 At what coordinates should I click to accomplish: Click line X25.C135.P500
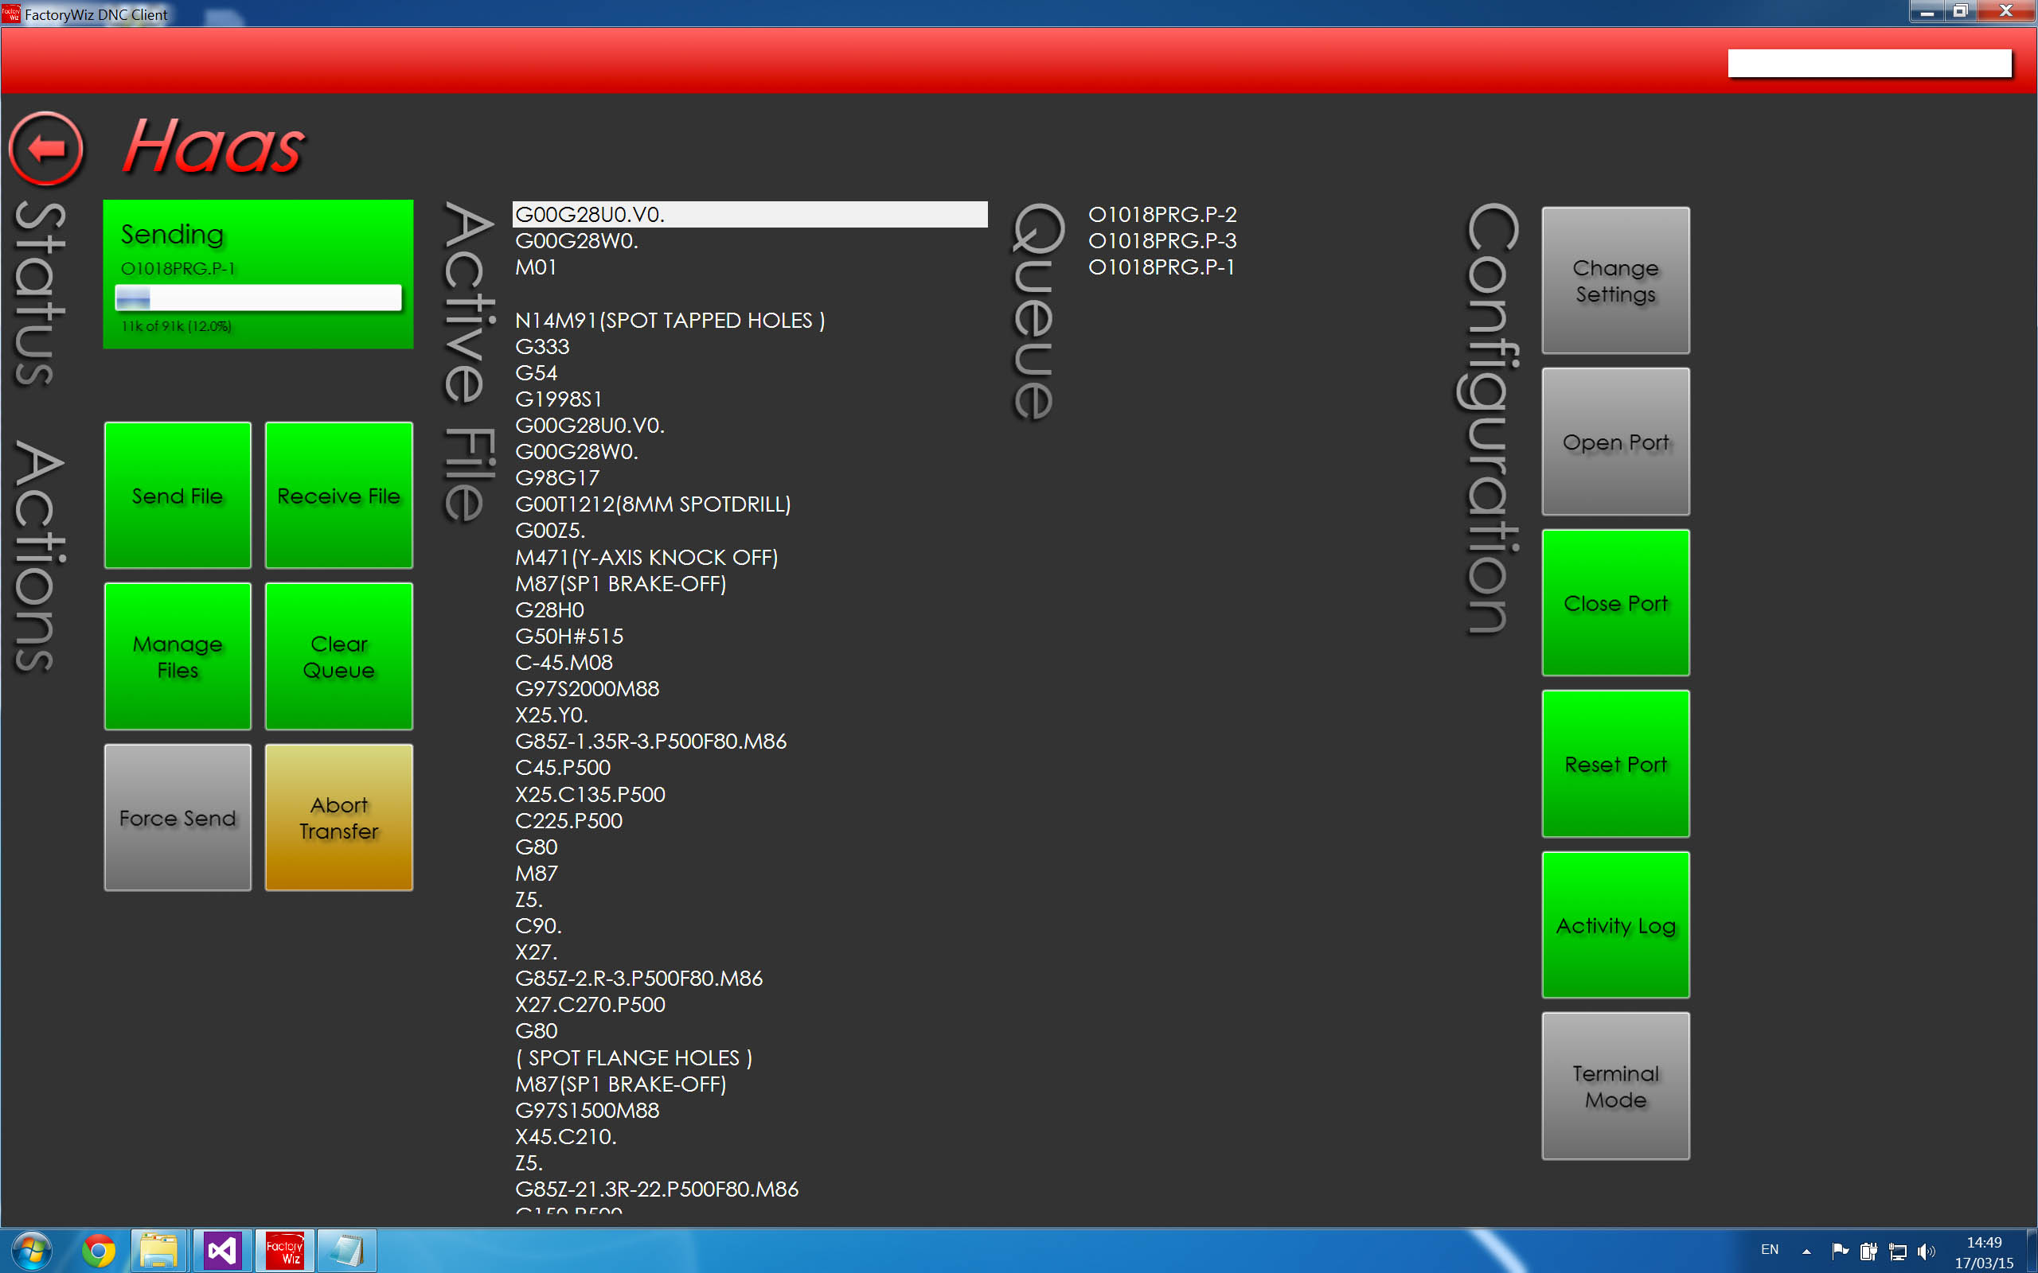pyautogui.click(x=589, y=794)
